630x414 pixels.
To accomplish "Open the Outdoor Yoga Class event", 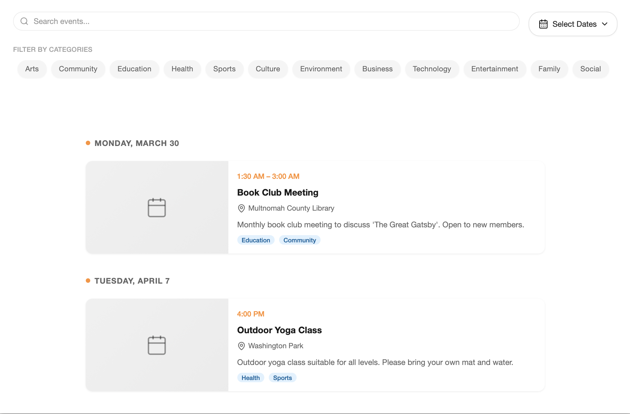I will pos(279,330).
